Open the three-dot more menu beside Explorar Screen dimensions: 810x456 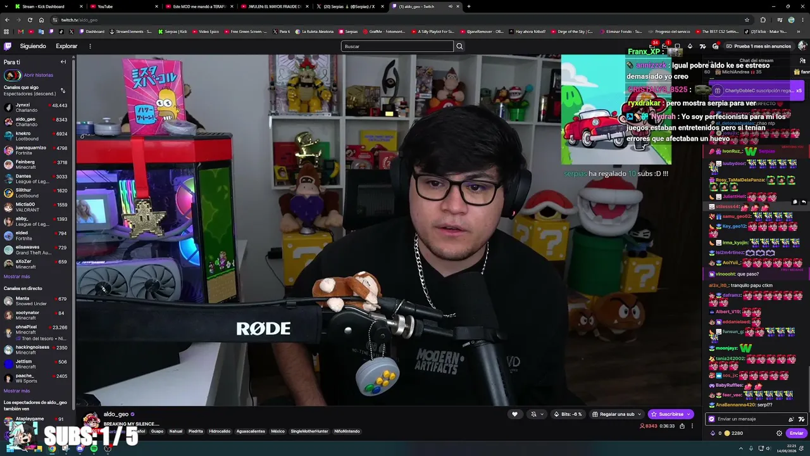[90, 46]
